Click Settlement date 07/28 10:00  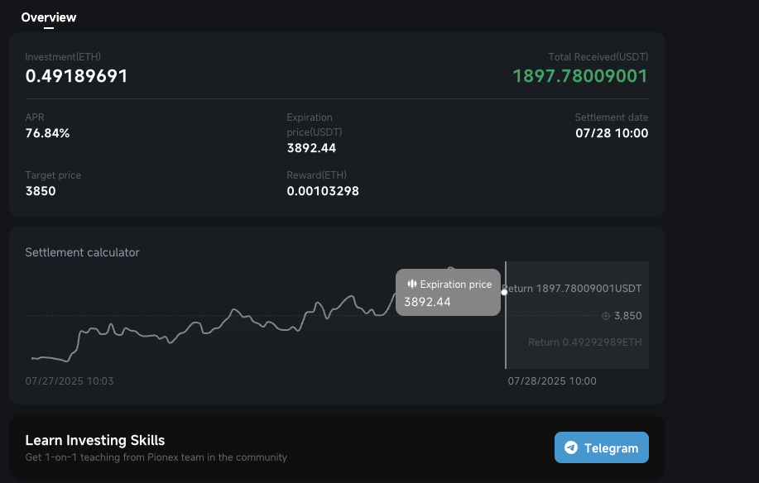click(x=612, y=133)
